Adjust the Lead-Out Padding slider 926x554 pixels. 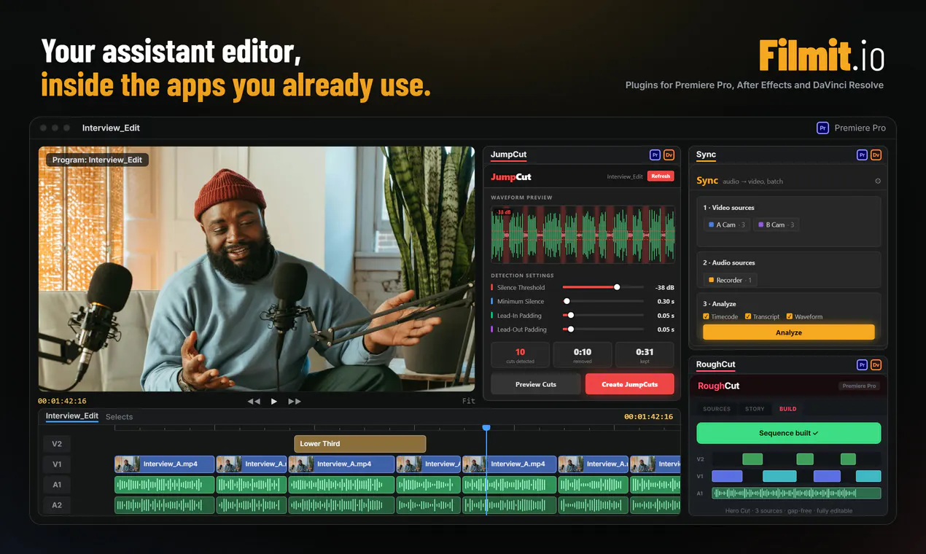603,329
